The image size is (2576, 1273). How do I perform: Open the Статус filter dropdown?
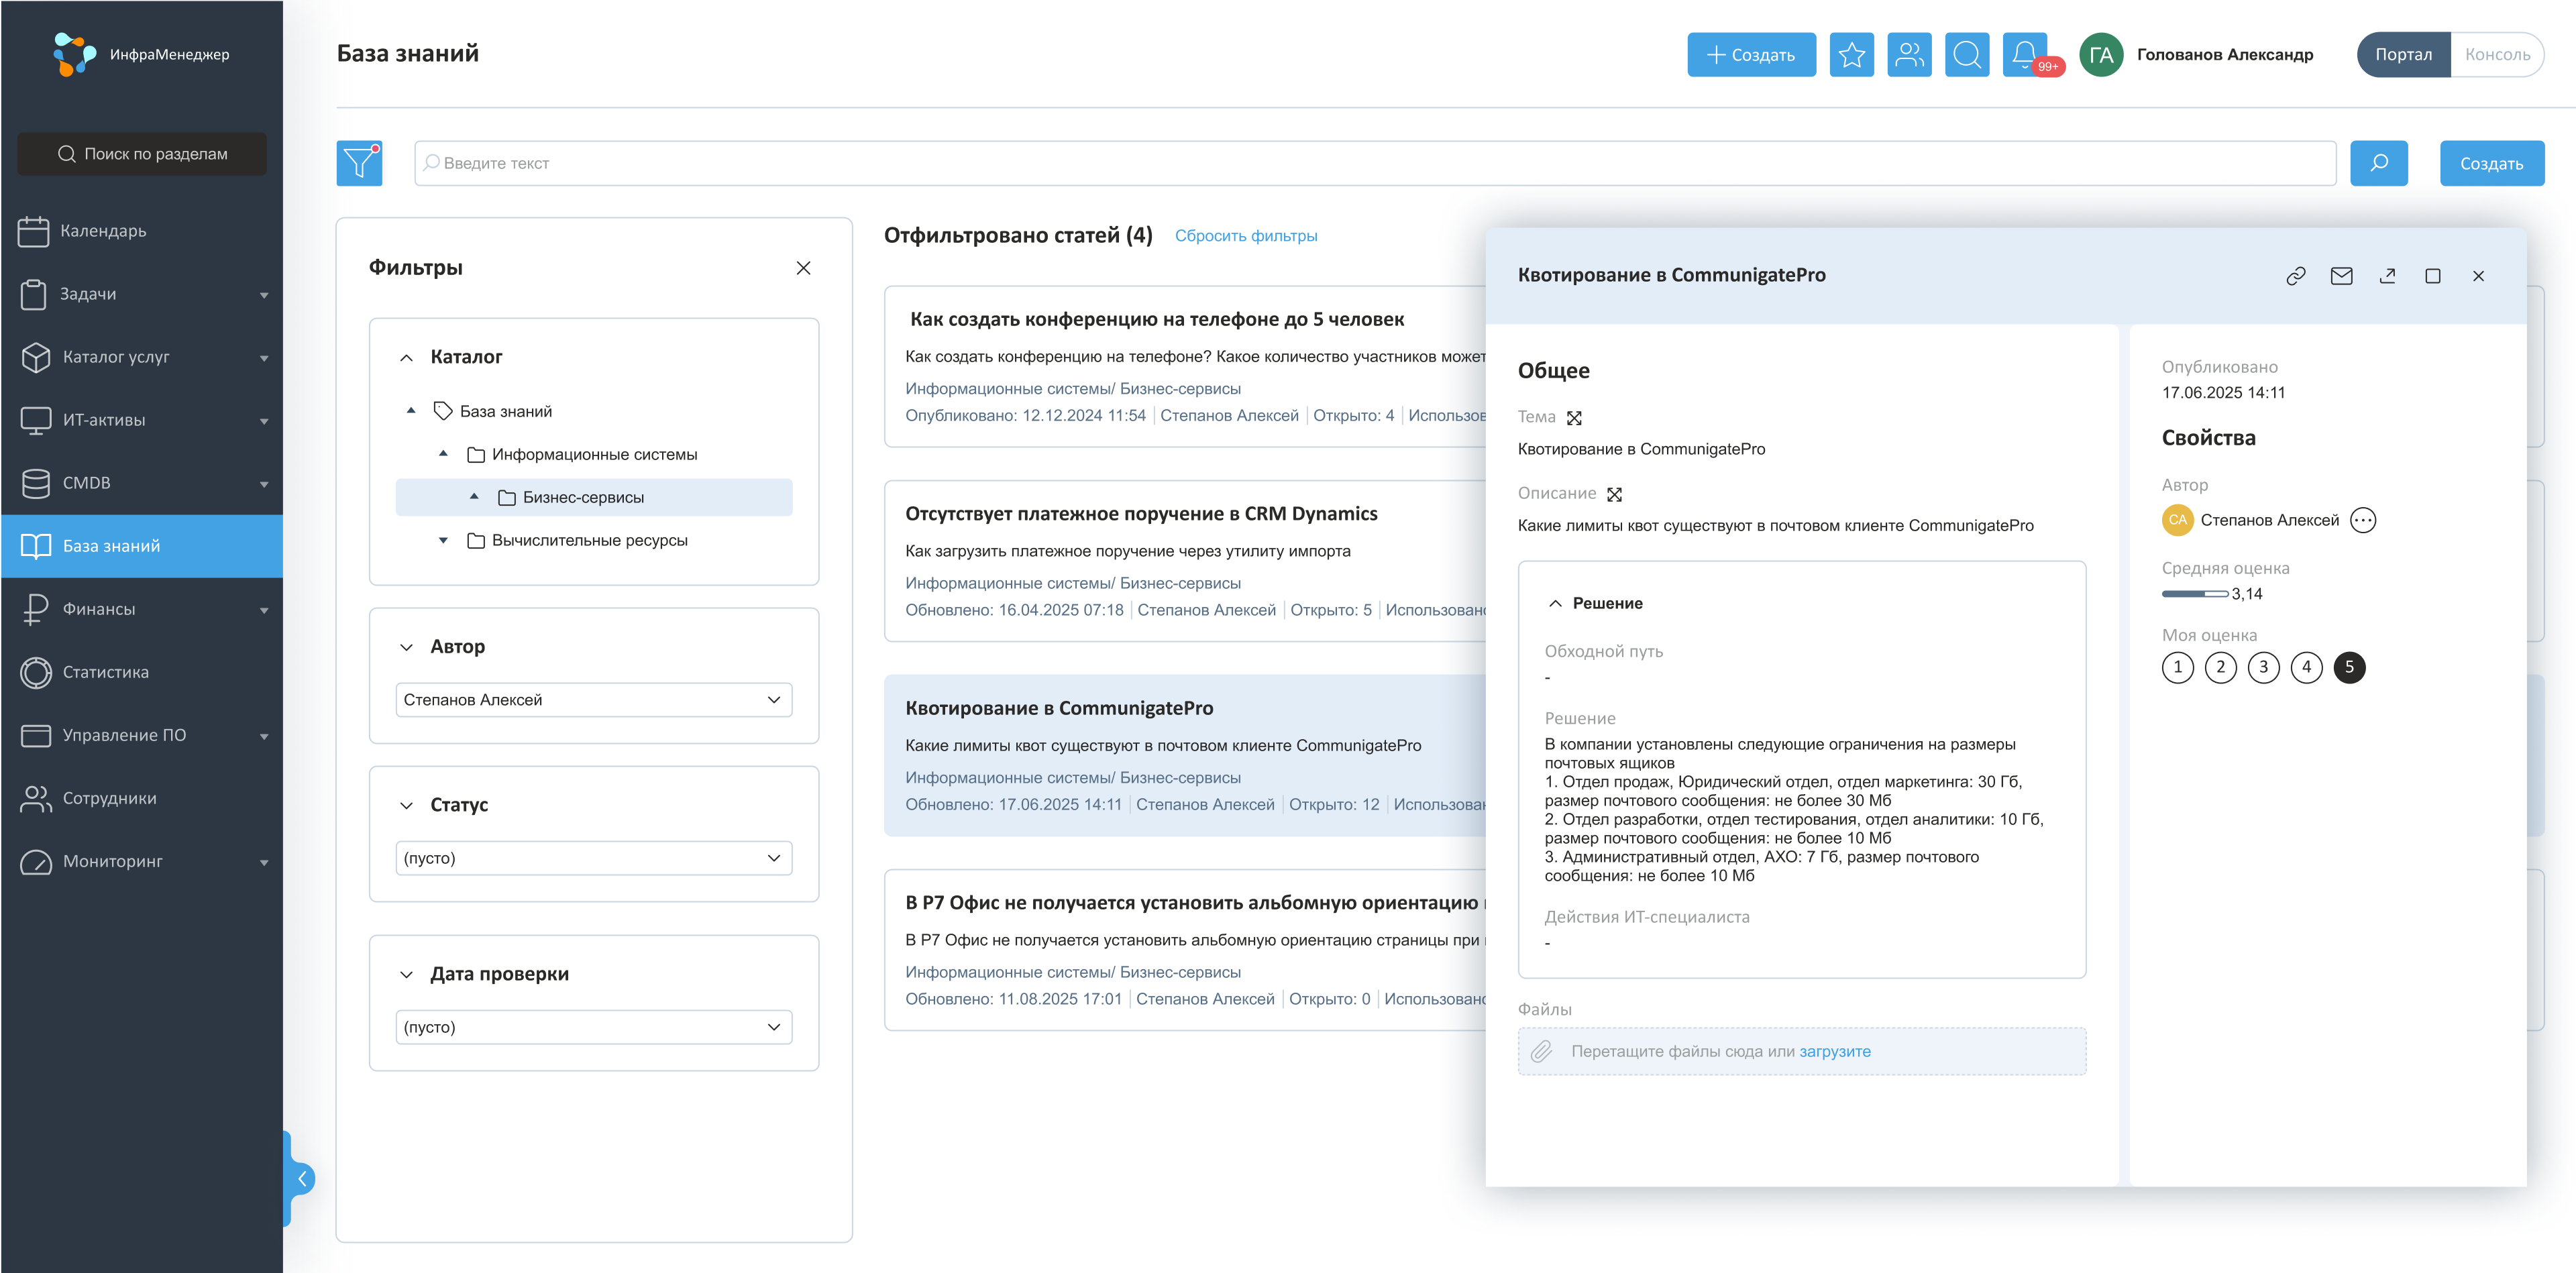tap(593, 858)
